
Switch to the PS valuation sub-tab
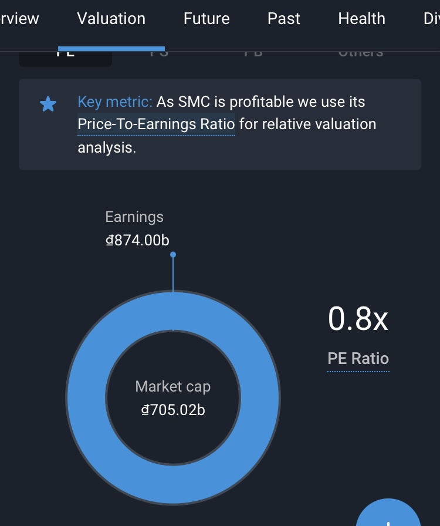(x=158, y=55)
